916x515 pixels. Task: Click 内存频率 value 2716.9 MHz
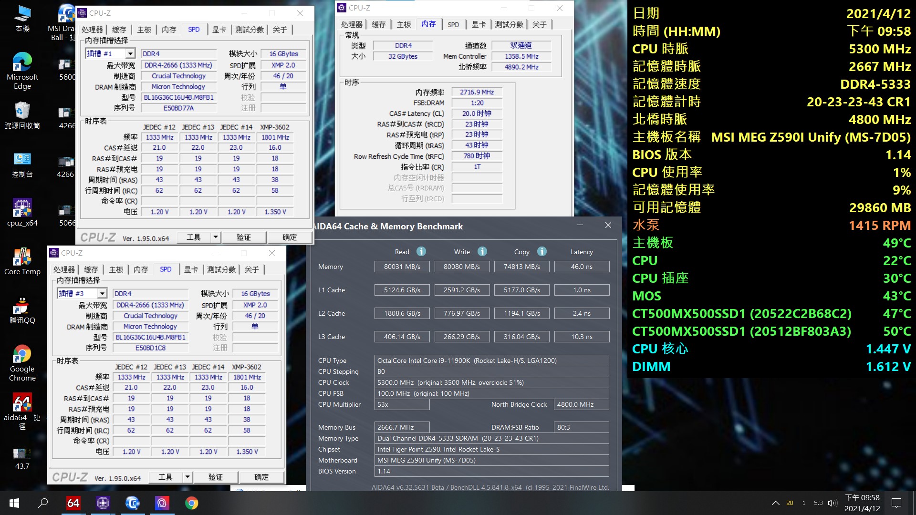point(477,92)
